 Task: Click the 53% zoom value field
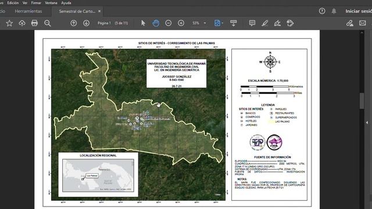pyautogui.click(x=196, y=23)
